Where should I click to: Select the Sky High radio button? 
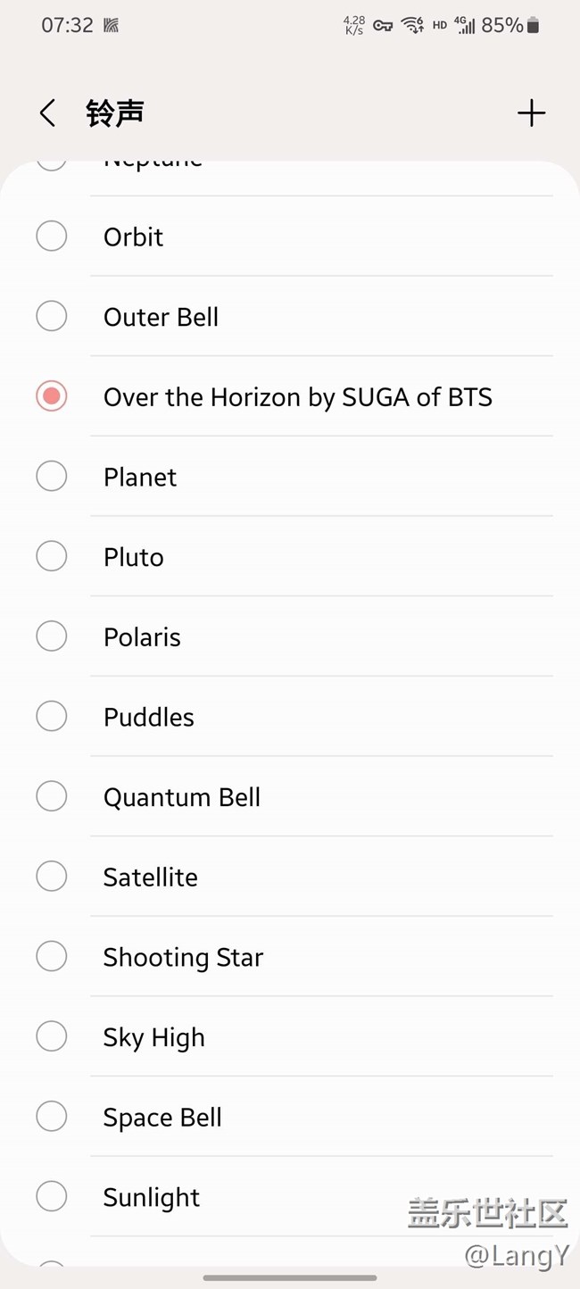(52, 1036)
